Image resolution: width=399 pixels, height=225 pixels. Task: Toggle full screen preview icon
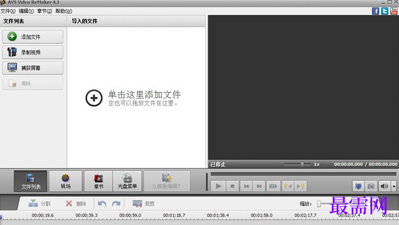point(358,186)
